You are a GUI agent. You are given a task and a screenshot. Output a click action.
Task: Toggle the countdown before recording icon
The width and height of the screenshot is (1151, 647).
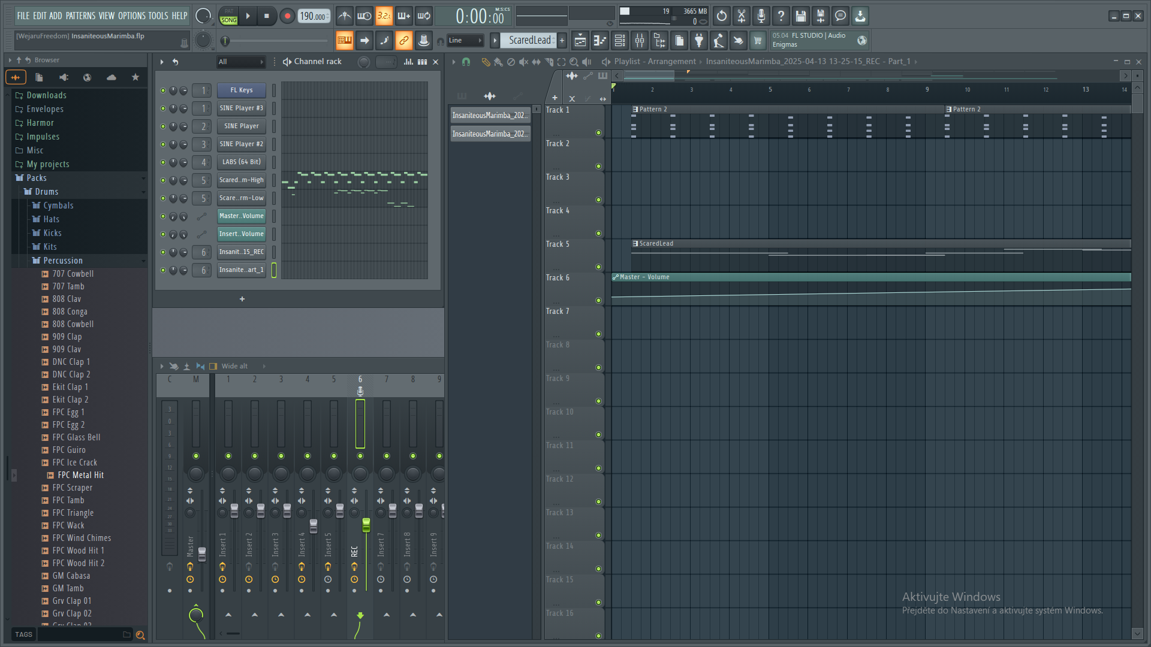(384, 16)
